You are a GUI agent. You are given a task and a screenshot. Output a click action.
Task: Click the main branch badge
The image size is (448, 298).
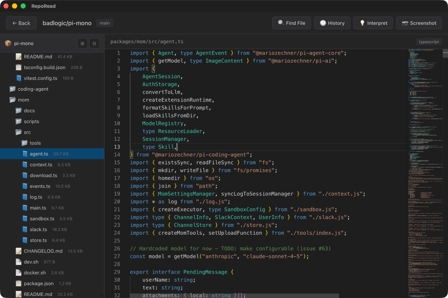click(x=105, y=23)
